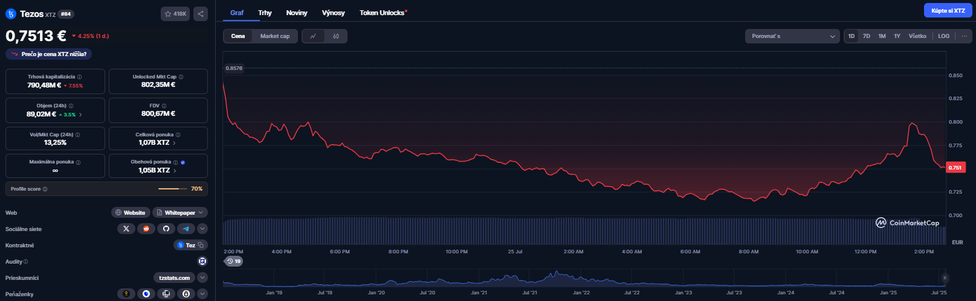Click 'Prečo je cena XTZ nižšia?' link
976x301 pixels.
pyautogui.click(x=49, y=54)
